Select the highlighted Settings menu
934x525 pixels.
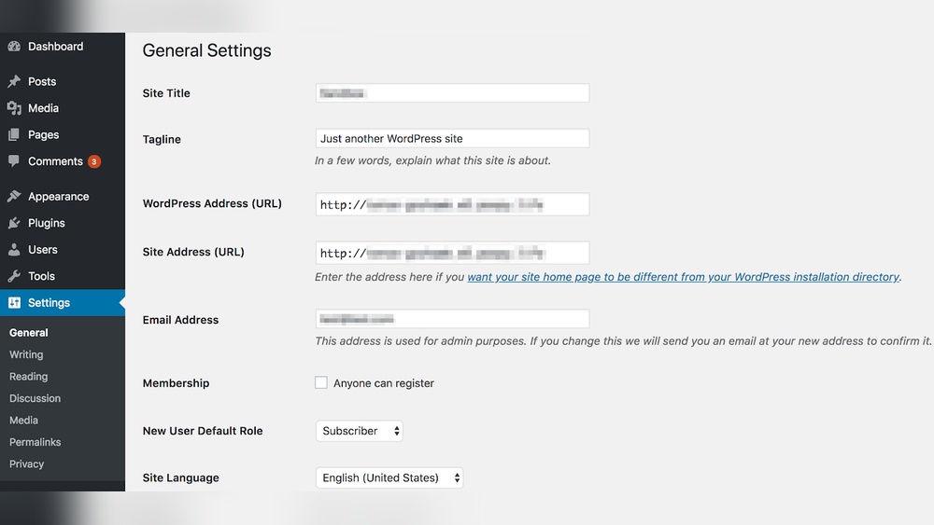(x=63, y=303)
